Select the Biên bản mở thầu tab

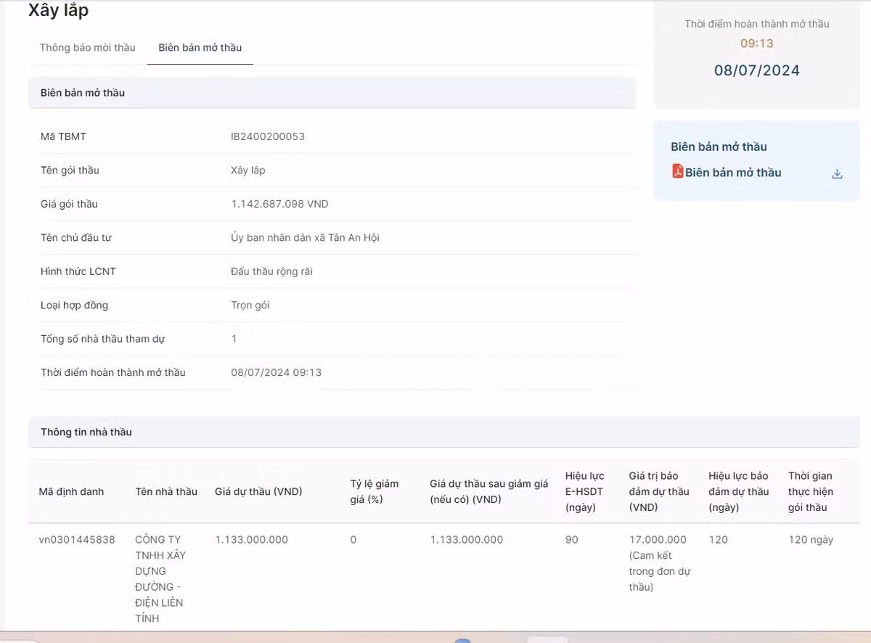pos(200,48)
